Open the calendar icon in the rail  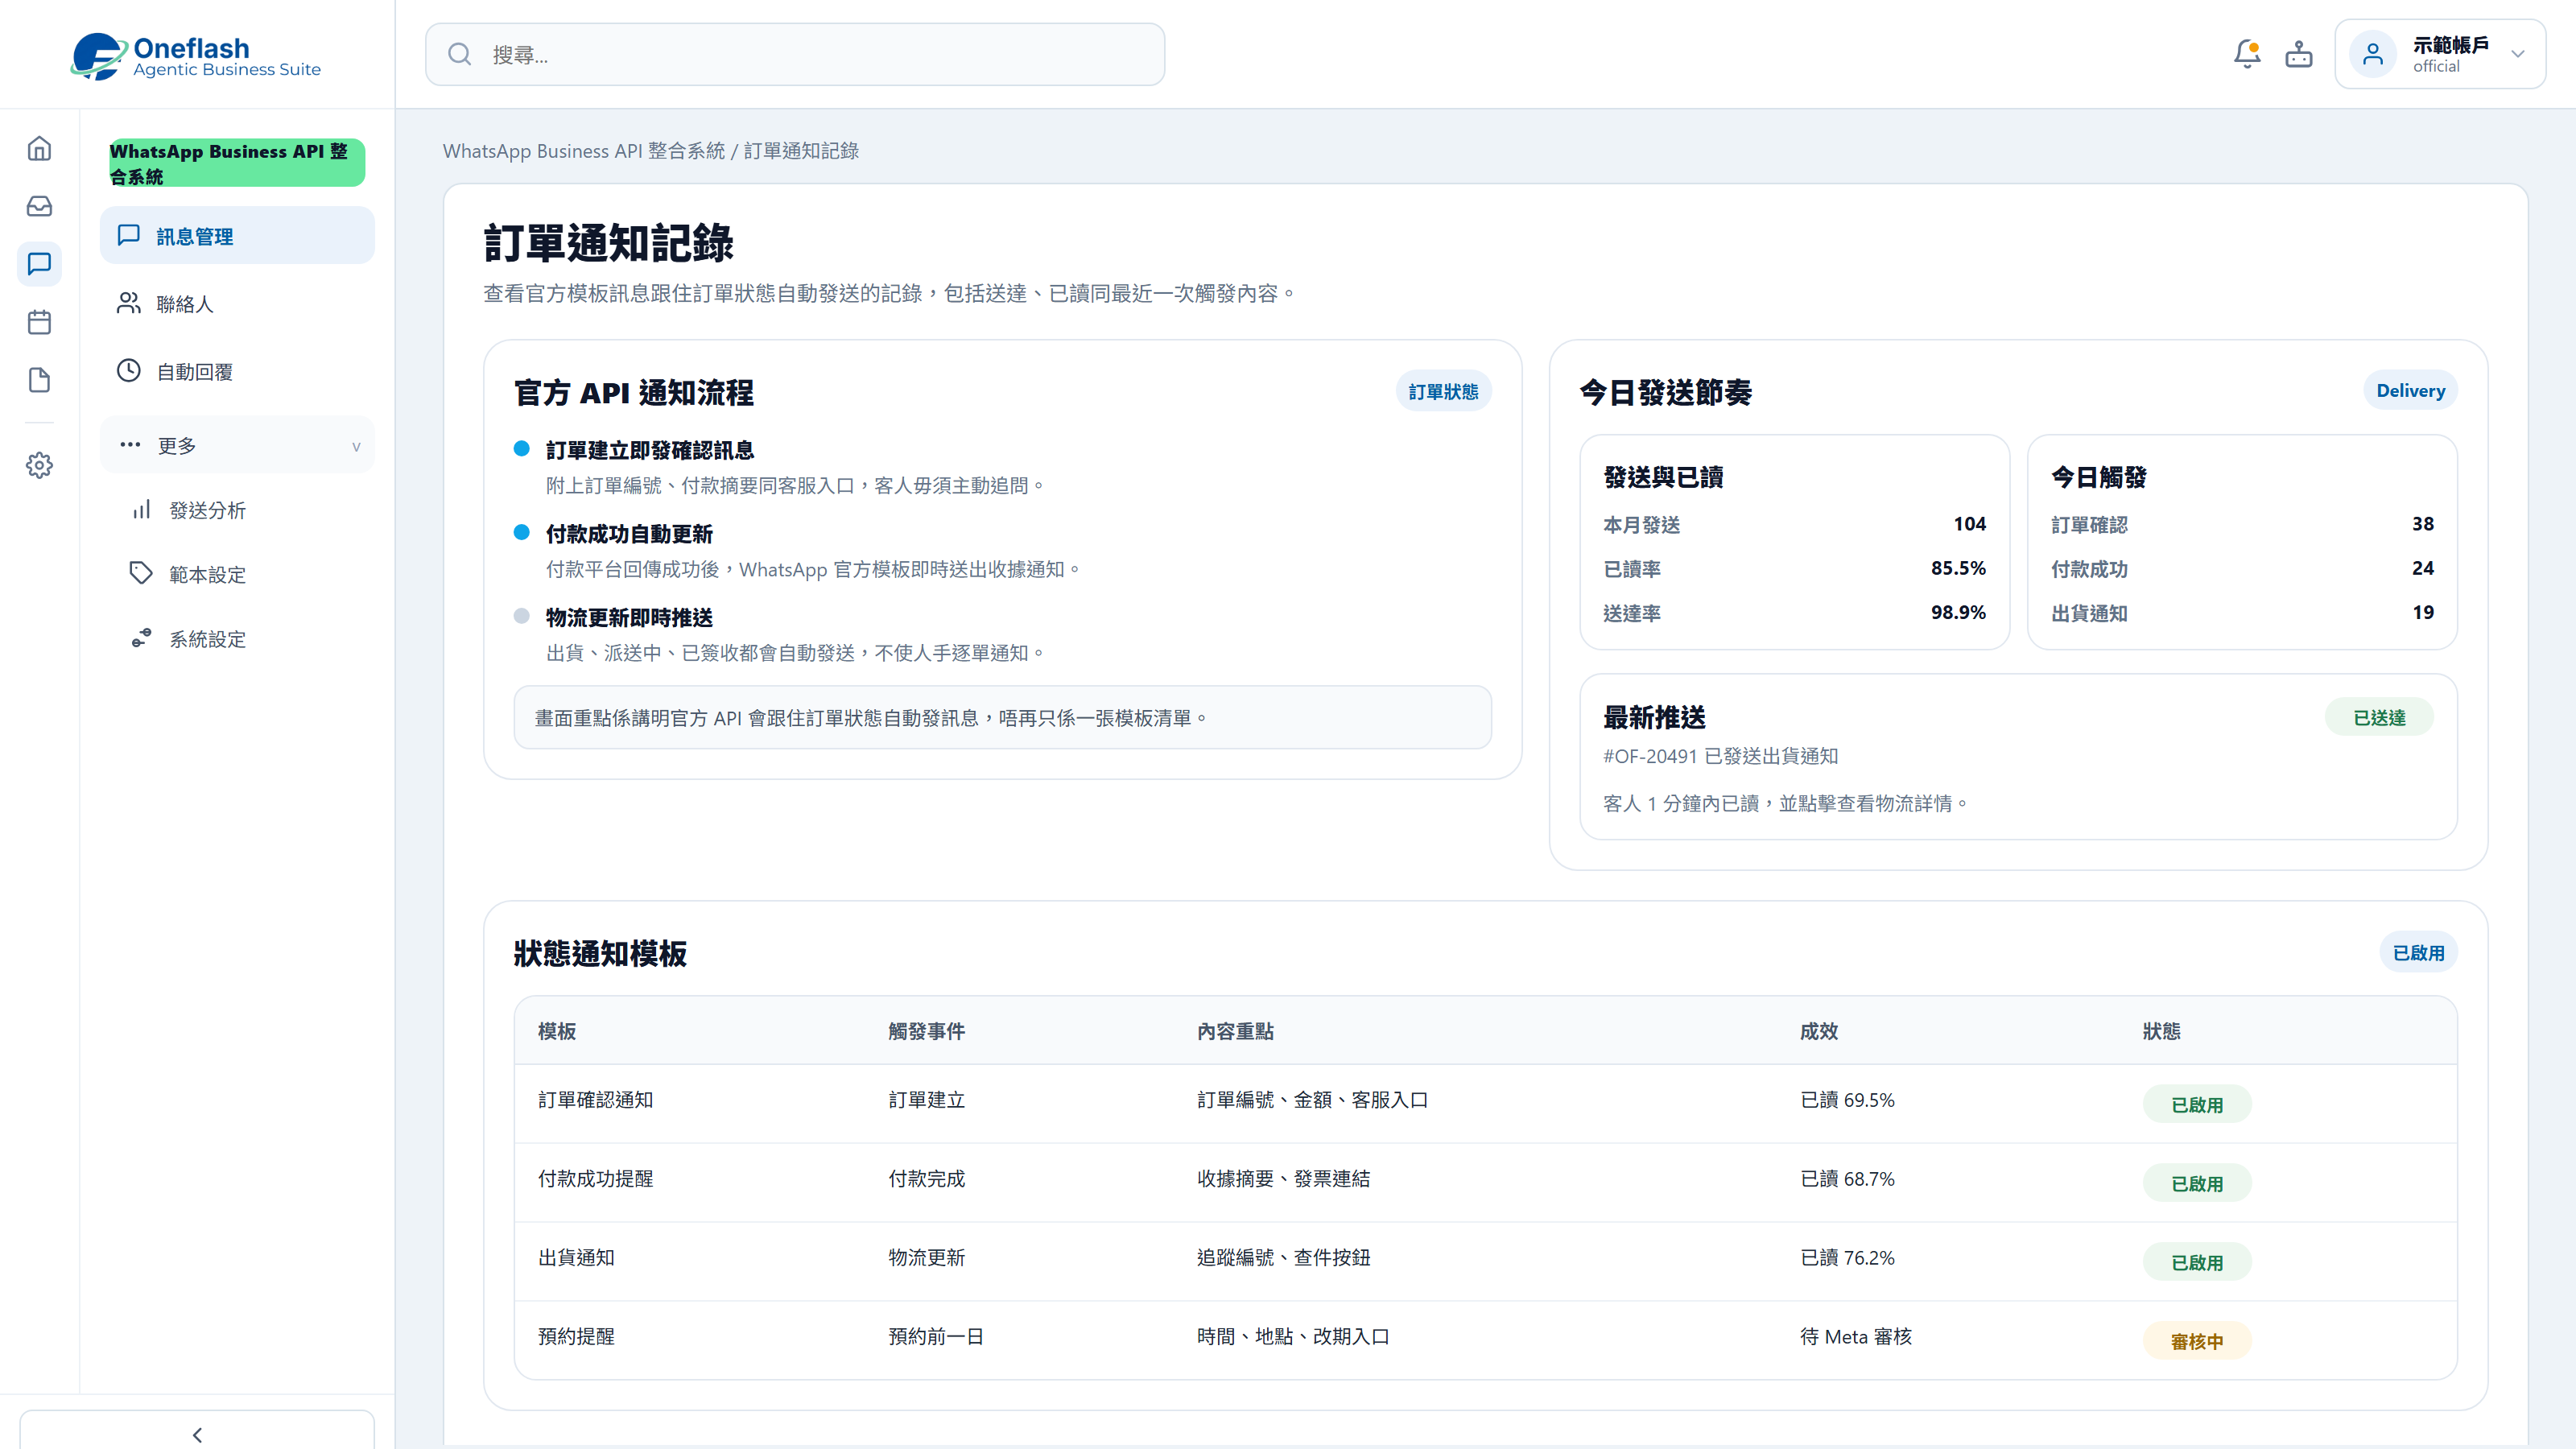coord(39,322)
